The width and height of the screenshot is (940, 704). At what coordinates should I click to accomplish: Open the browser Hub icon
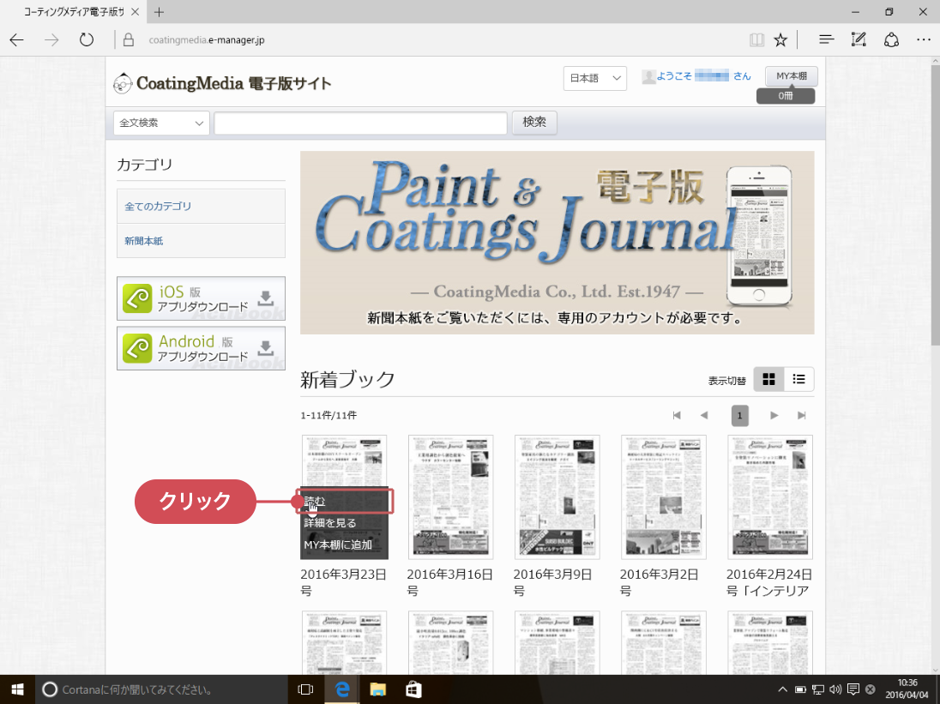point(826,39)
